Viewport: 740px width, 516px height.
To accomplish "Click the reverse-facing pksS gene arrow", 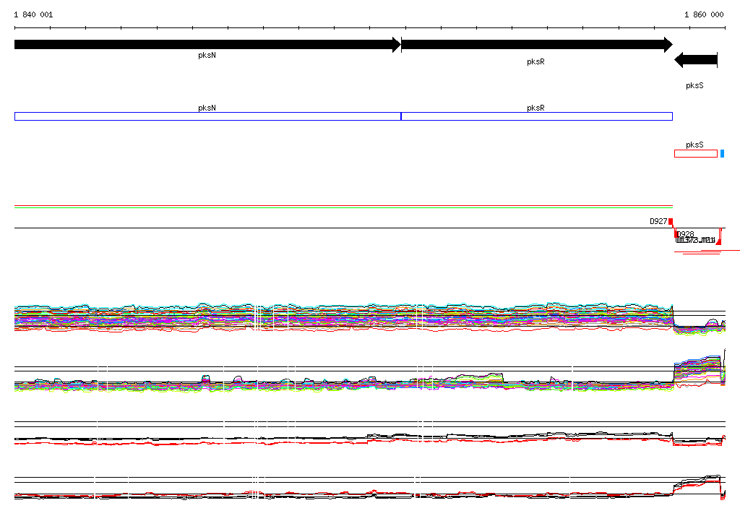I will (695, 60).
